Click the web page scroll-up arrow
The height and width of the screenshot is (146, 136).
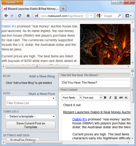coord(133,22)
